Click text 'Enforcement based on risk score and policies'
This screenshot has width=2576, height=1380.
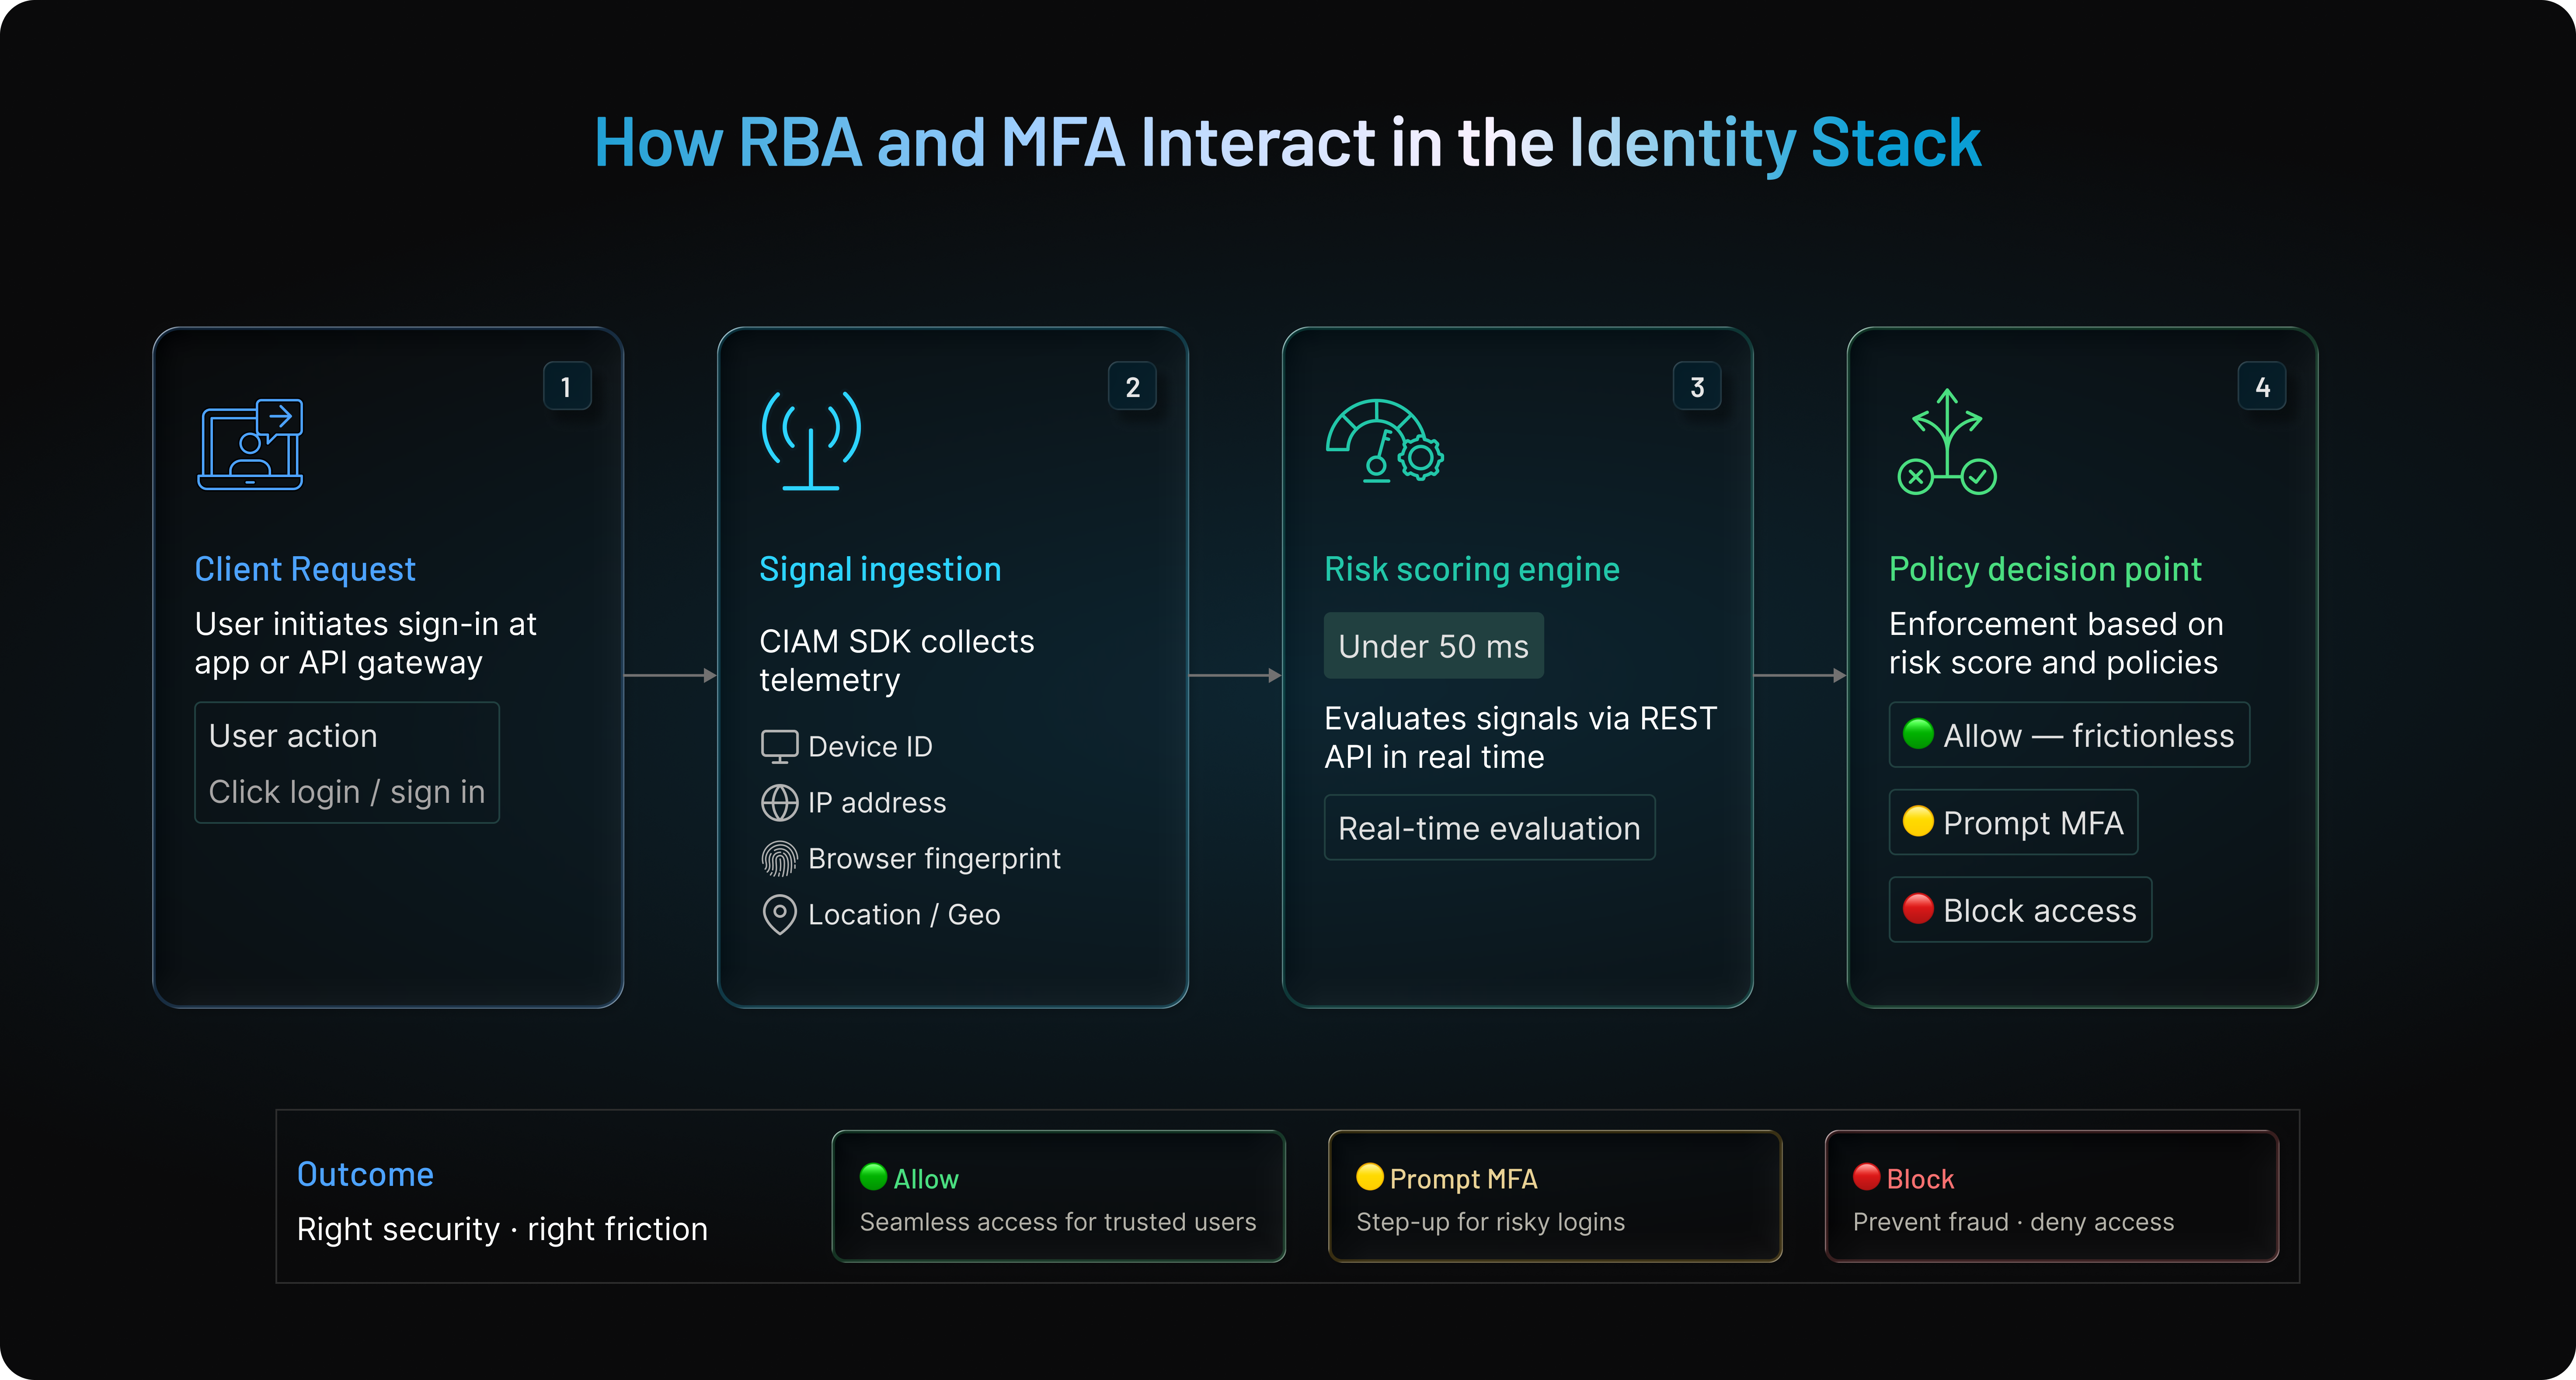[x=2056, y=643]
